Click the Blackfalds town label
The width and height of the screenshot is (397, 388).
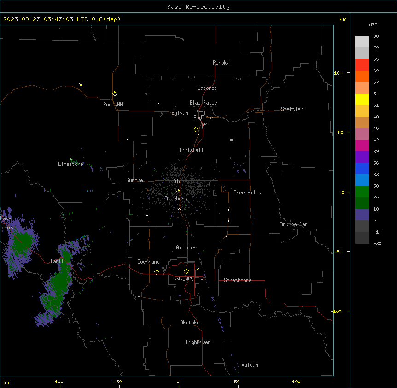point(203,103)
